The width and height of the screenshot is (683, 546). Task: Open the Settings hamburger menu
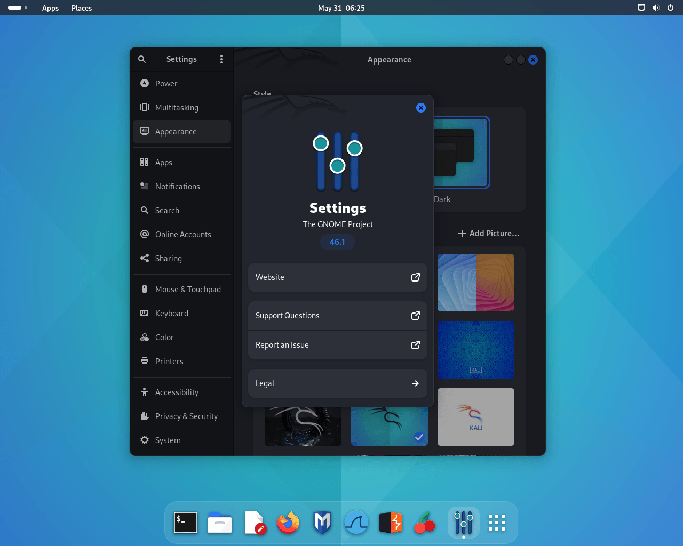pyautogui.click(x=221, y=59)
